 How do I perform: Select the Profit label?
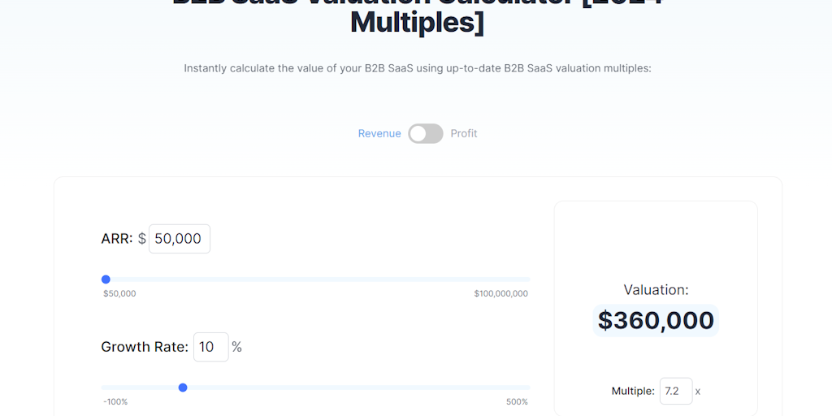pos(464,133)
